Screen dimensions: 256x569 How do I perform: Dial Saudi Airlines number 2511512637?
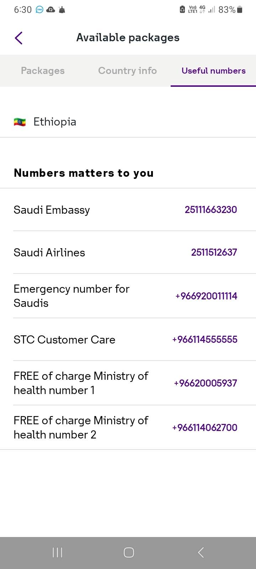214,252
